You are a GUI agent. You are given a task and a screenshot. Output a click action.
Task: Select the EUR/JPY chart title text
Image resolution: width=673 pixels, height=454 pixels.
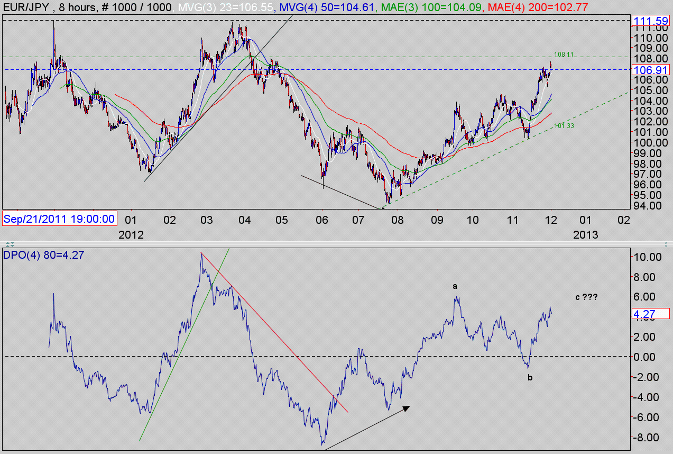click(27, 7)
